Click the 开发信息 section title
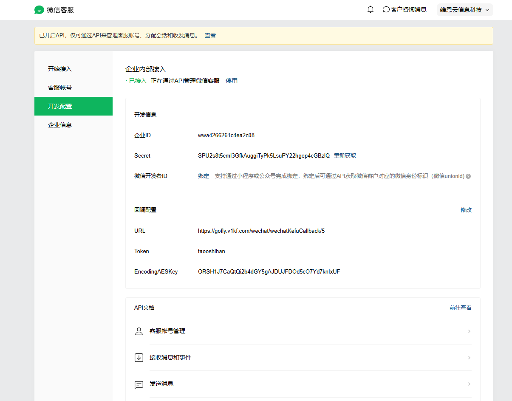The width and height of the screenshot is (512, 401). 145,115
